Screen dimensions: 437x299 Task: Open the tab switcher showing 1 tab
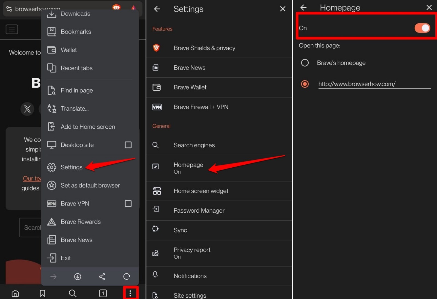pyautogui.click(x=103, y=293)
